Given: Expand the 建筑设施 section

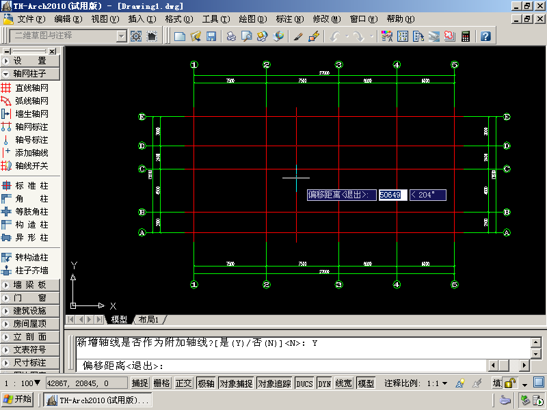Looking at the screenshot, I should pyautogui.click(x=30, y=311).
